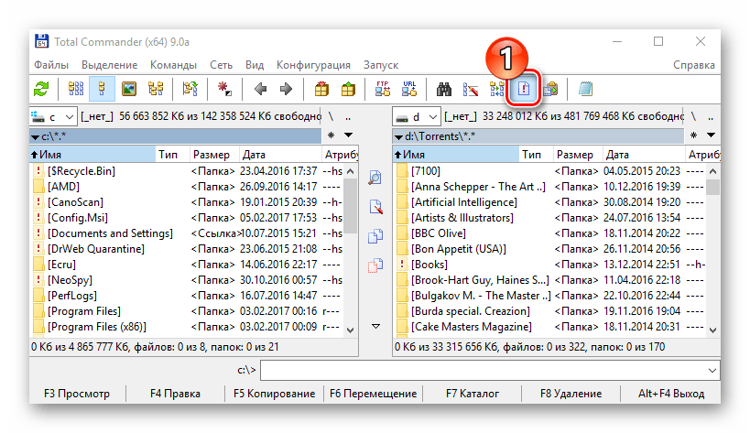Toggle the highlighted Full details view icon
Screen dimensions: 750x433
[102, 89]
